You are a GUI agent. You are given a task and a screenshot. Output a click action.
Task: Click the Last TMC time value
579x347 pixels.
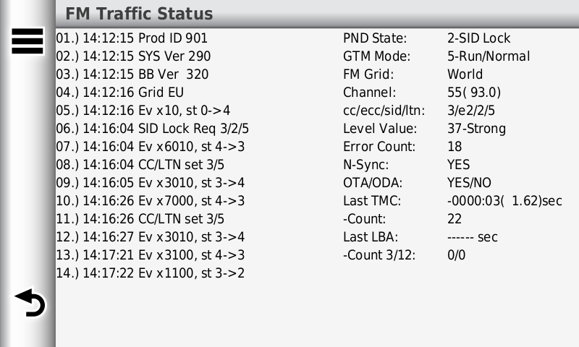point(504,200)
